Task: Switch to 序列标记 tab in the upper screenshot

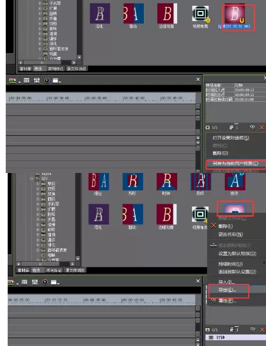Action: (56, 69)
